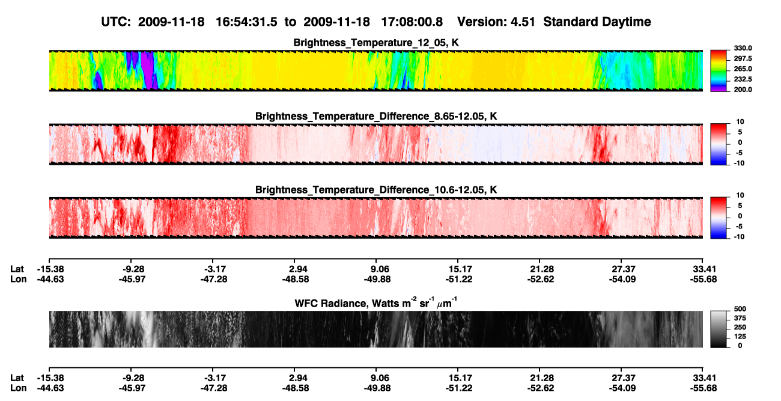
Task: Click the 10 tick on the 10.6-12.05 colorbar
Action: (x=740, y=196)
